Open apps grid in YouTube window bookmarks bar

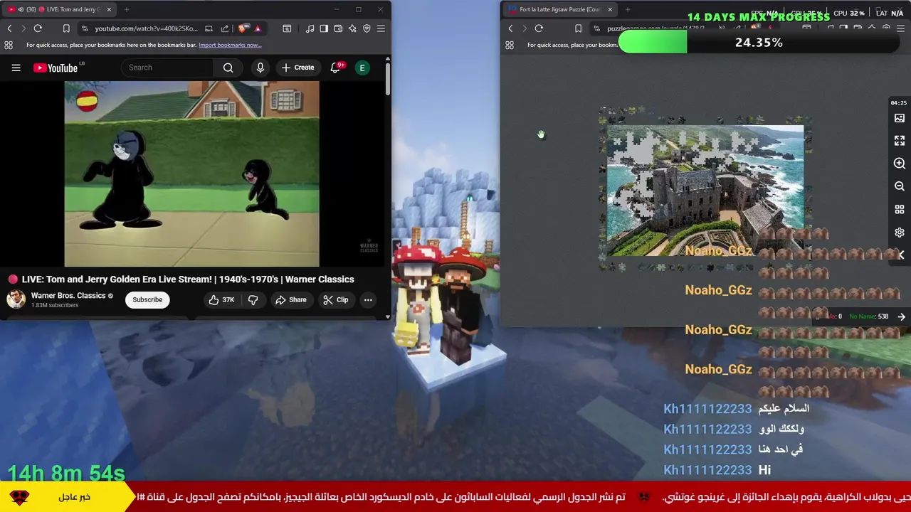(x=9, y=45)
